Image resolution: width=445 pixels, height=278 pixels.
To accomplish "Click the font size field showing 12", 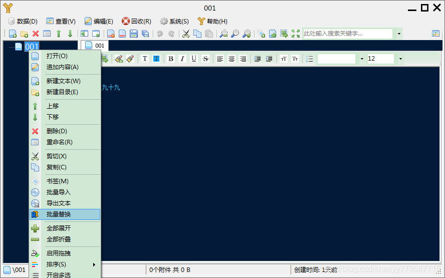I will coord(380,59).
